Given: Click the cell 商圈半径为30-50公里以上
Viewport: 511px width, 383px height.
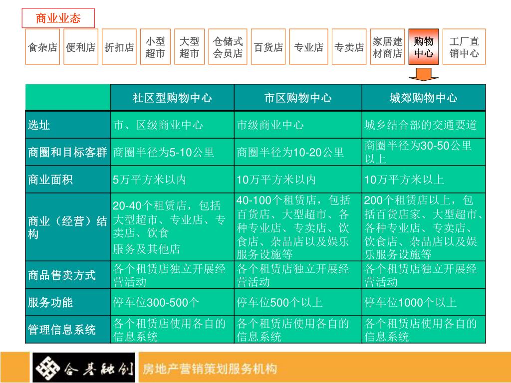Looking at the screenshot, I should (424, 152).
